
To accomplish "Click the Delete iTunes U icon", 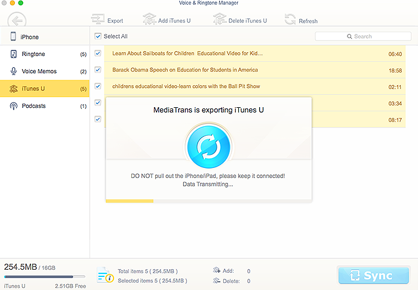I will pos(220,19).
